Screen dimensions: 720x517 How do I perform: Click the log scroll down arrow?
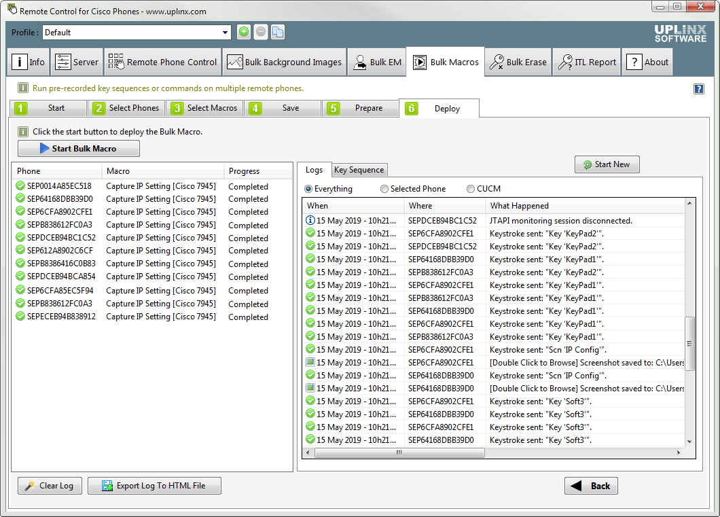[689, 442]
